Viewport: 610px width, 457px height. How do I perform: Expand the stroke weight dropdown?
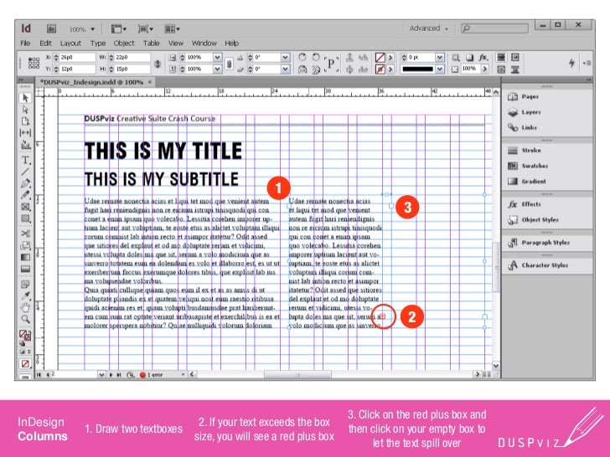440,58
